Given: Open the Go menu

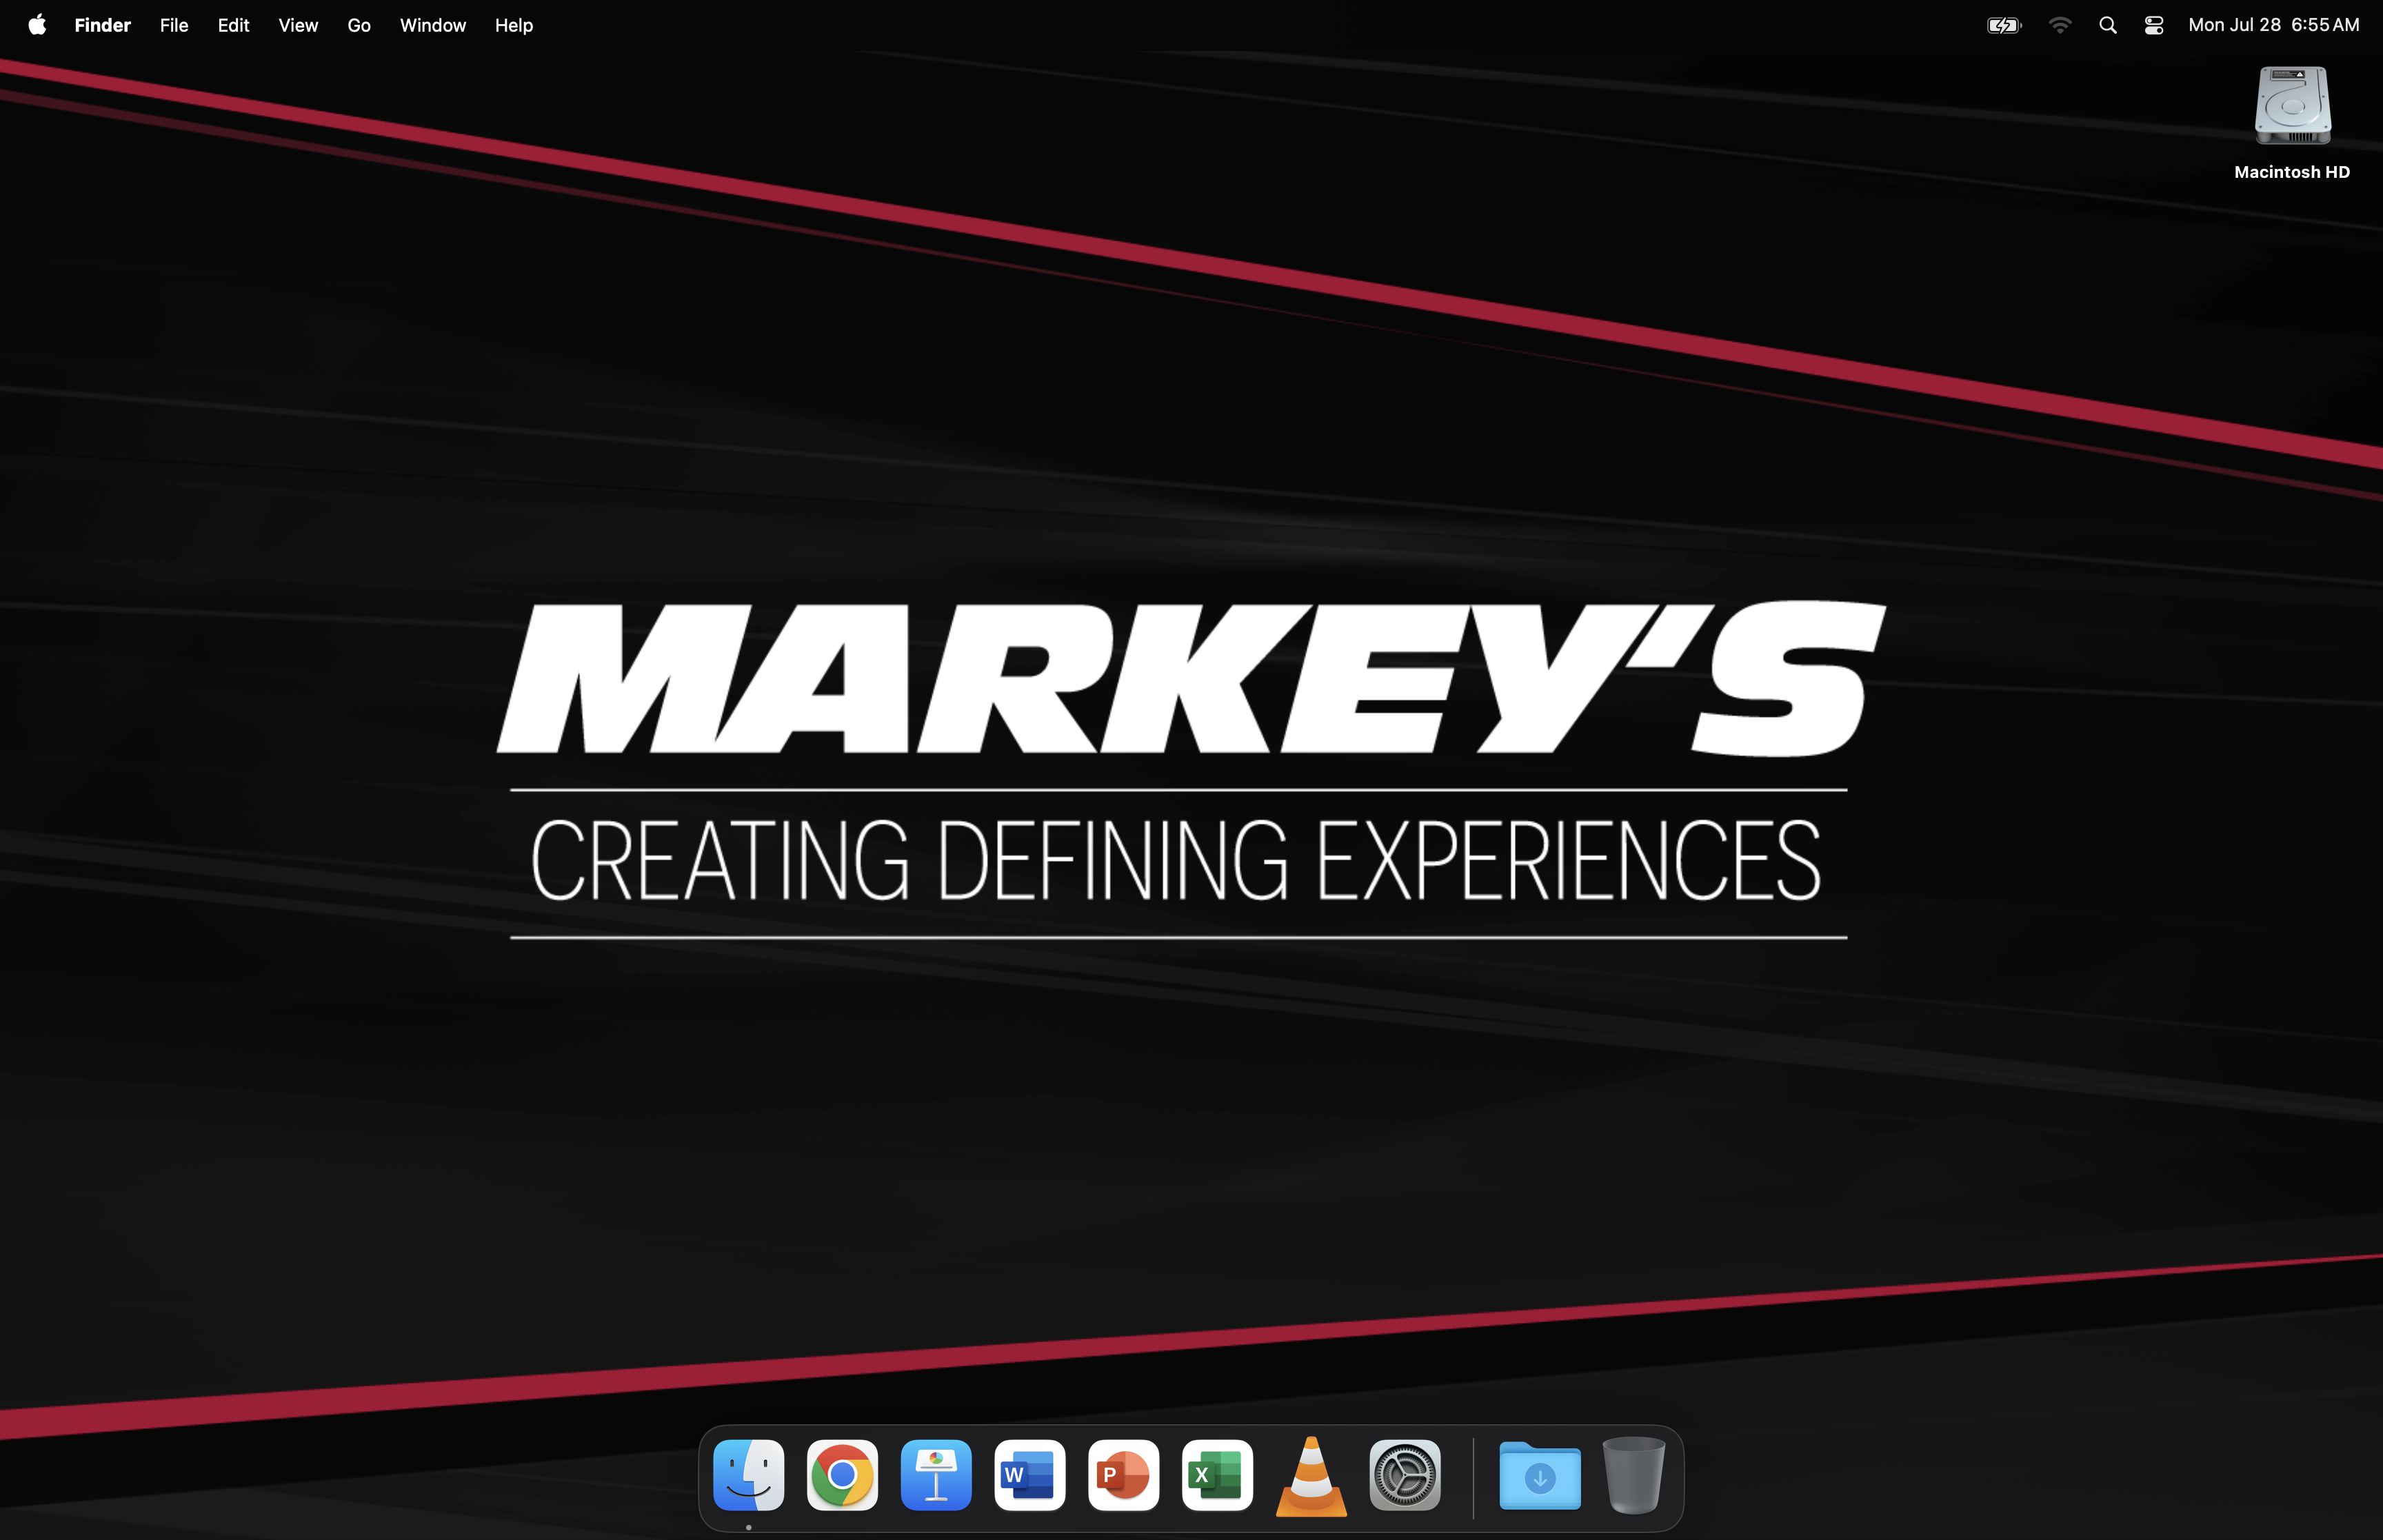Looking at the screenshot, I should (359, 25).
